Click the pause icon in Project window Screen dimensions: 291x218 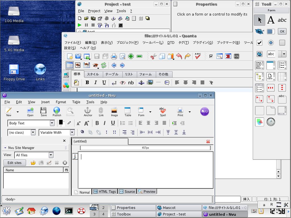86,25
